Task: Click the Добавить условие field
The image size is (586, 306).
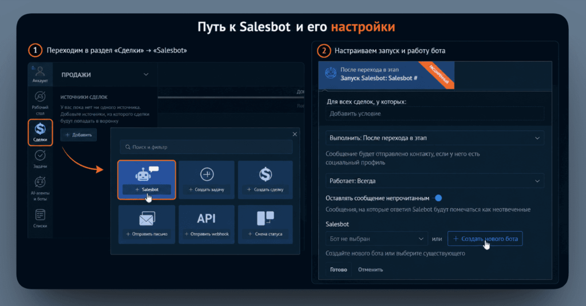Action: point(435,114)
